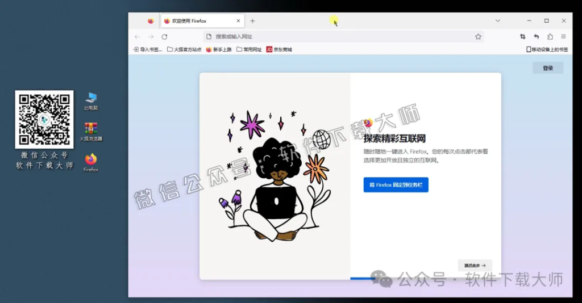Expand the list all tabs chevron
582x303 pixels.
tap(498, 21)
